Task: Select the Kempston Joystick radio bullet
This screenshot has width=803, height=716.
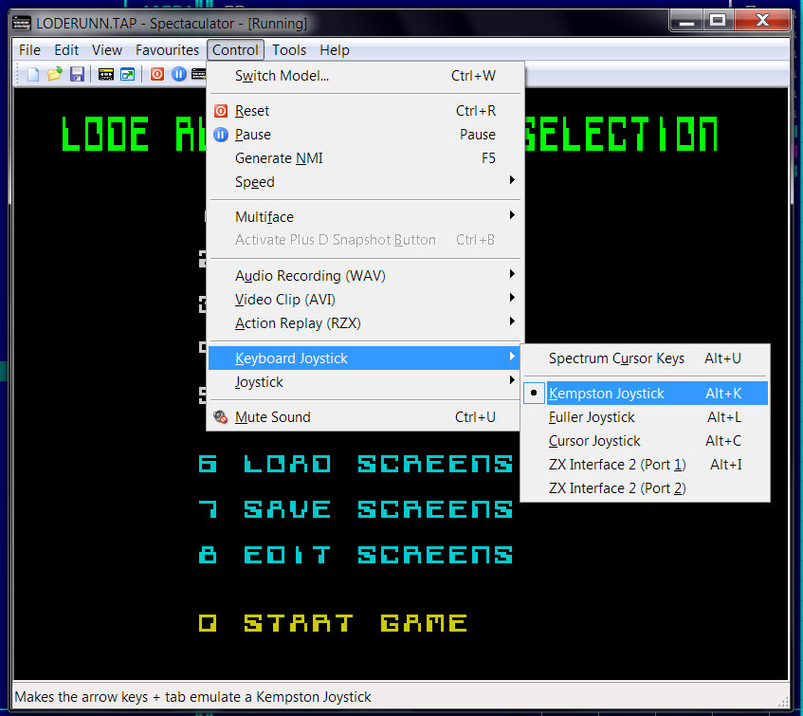Action: [x=534, y=393]
